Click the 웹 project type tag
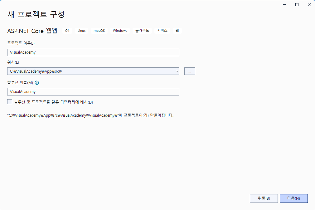Screen dimensions: 315x210 point(177,31)
